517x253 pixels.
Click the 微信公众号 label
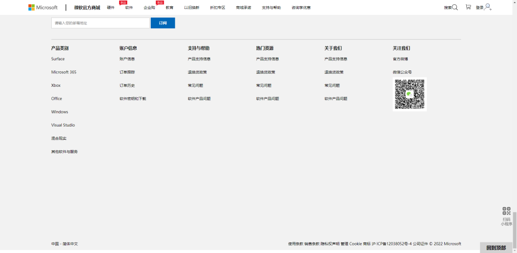(402, 72)
